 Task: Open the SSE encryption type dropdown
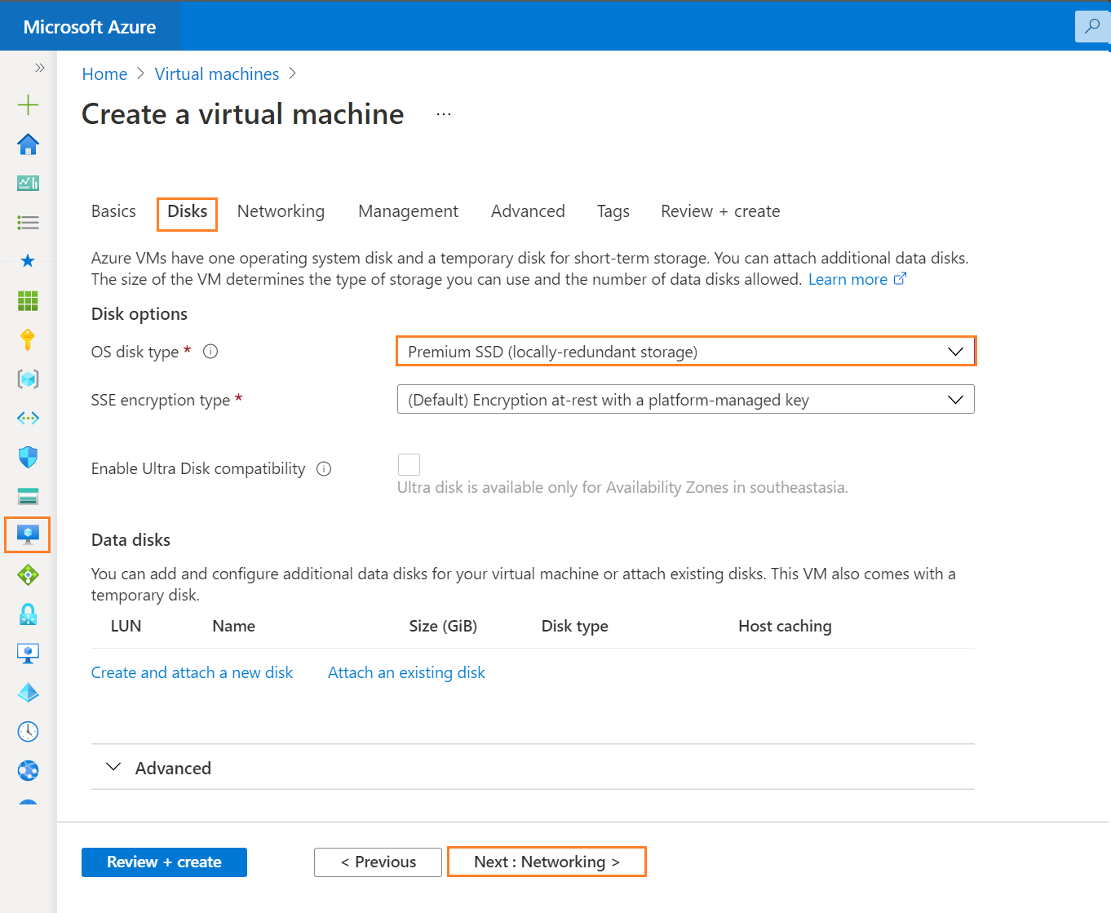coord(686,400)
